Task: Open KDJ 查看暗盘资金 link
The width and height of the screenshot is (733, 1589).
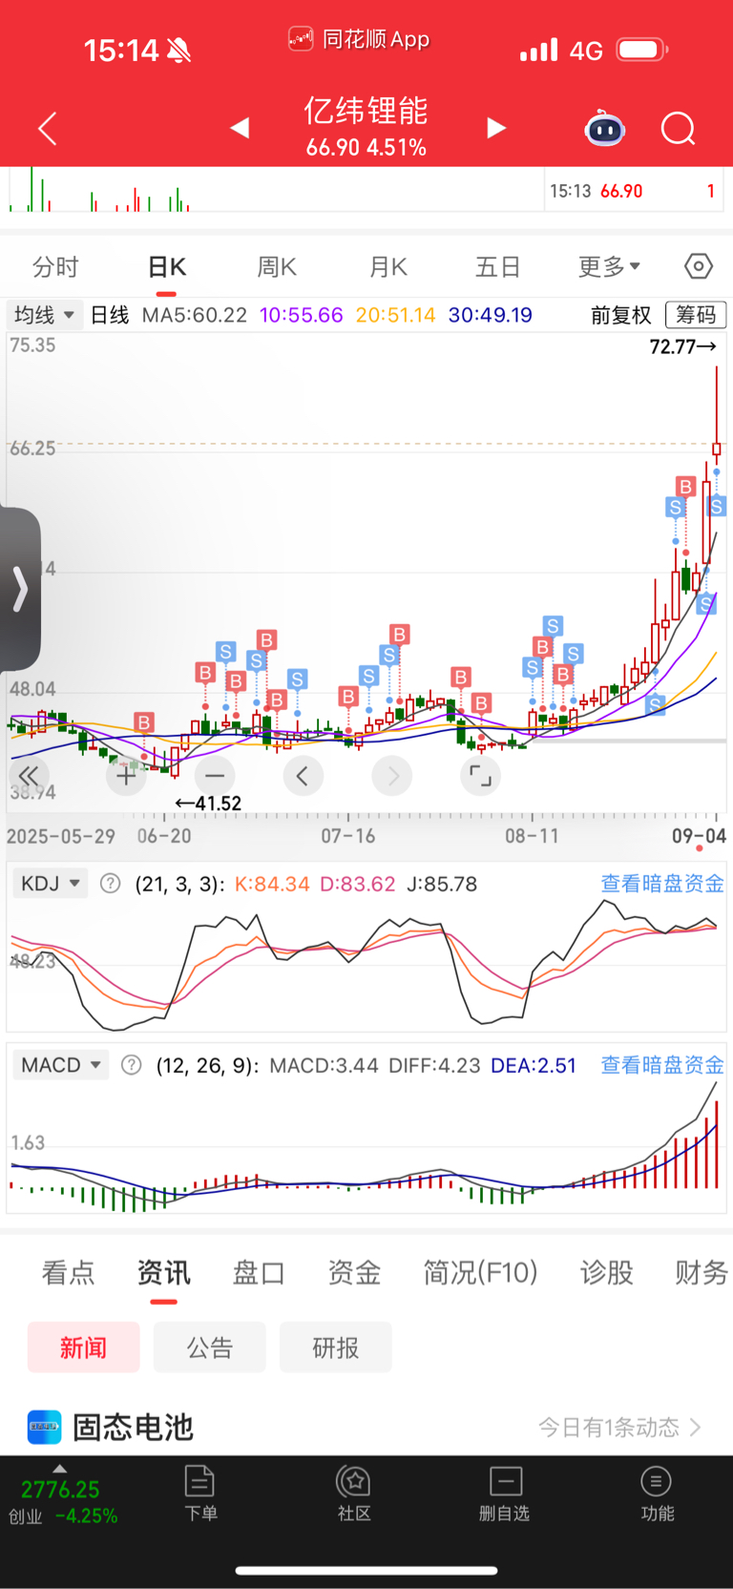Action: pos(662,884)
